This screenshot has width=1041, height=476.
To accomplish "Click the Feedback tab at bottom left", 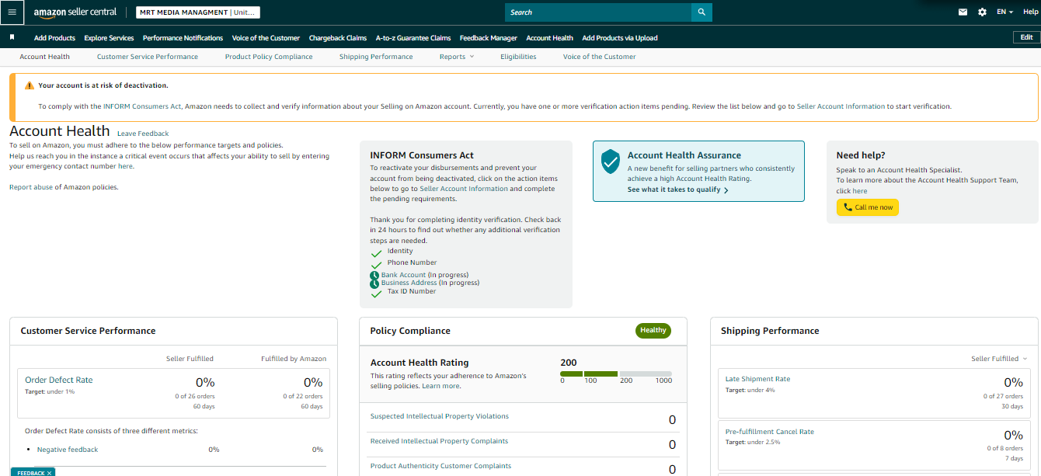I will (31, 473).
